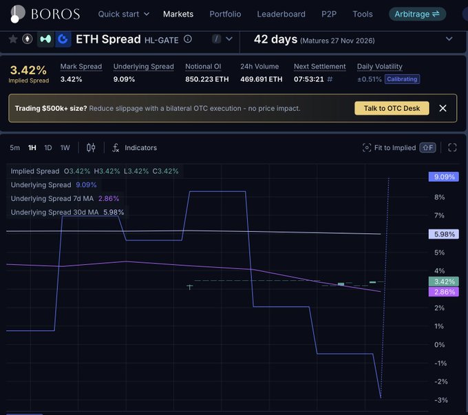The width and height of the screenshot is (468, 415).
Task: Click the 2.86% purple axis label
Action: click(x=444, y=292)
